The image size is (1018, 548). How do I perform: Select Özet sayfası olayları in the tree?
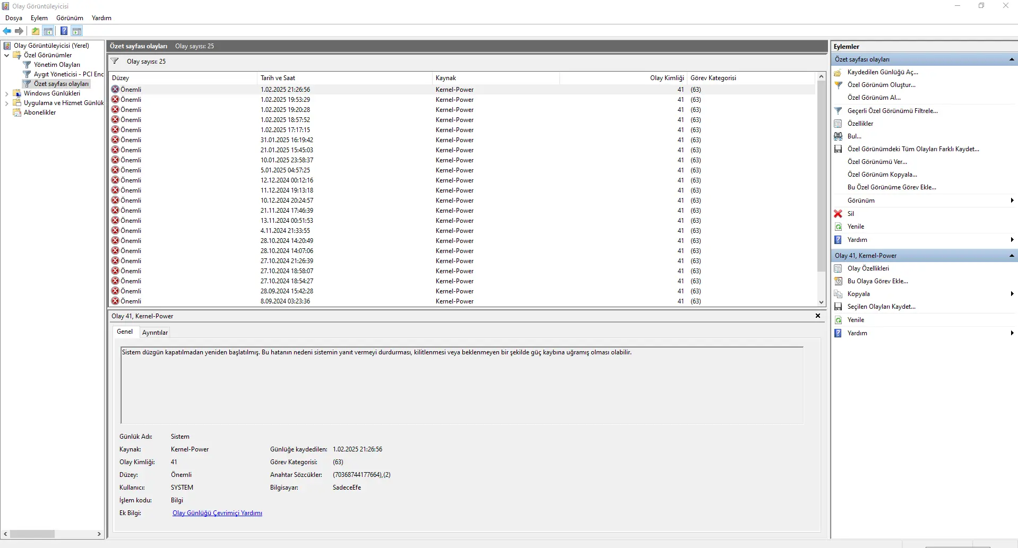(61, 84)
